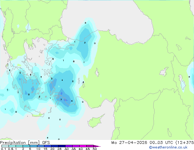The width and height of the screenshot is (194, 150).
Task: Select the 5–10 mm legend color box
Action: point(33,146)
